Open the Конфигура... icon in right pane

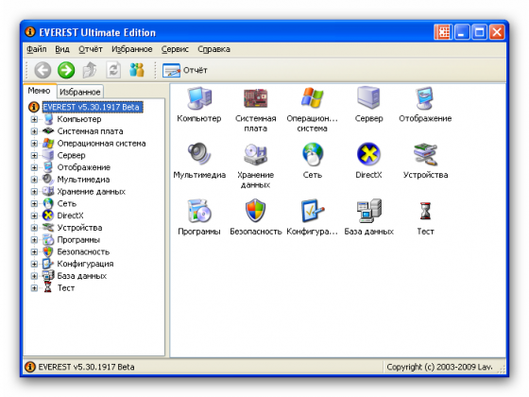[313, 211]
